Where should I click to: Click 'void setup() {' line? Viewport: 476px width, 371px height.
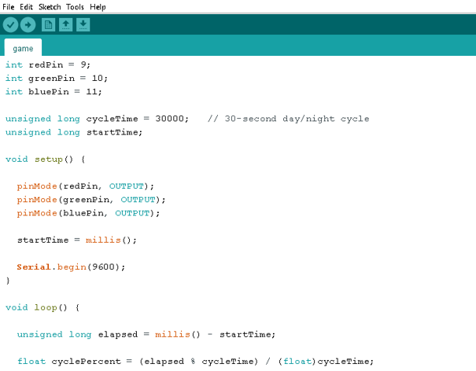tap(45, 160)
